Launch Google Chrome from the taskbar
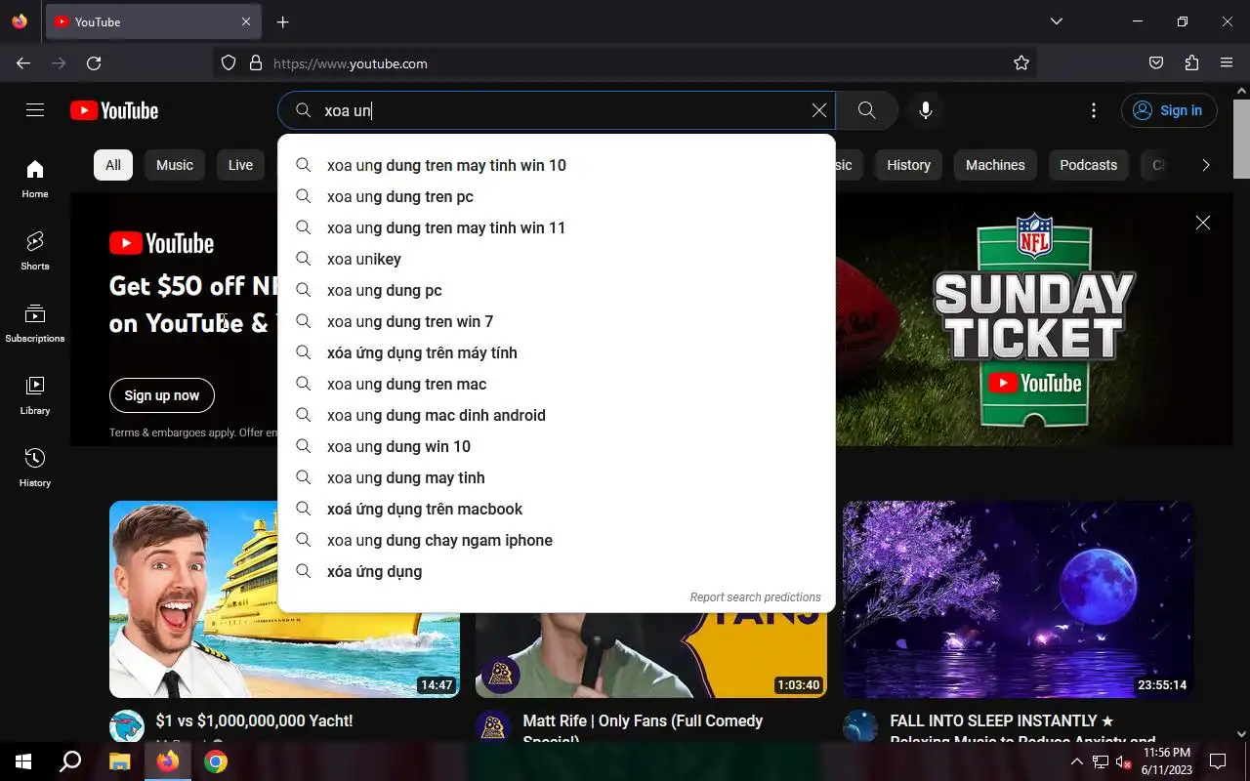 216,761
